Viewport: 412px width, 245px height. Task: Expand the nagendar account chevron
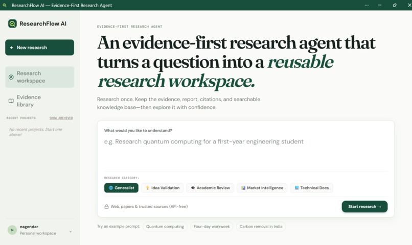(71, 232)
